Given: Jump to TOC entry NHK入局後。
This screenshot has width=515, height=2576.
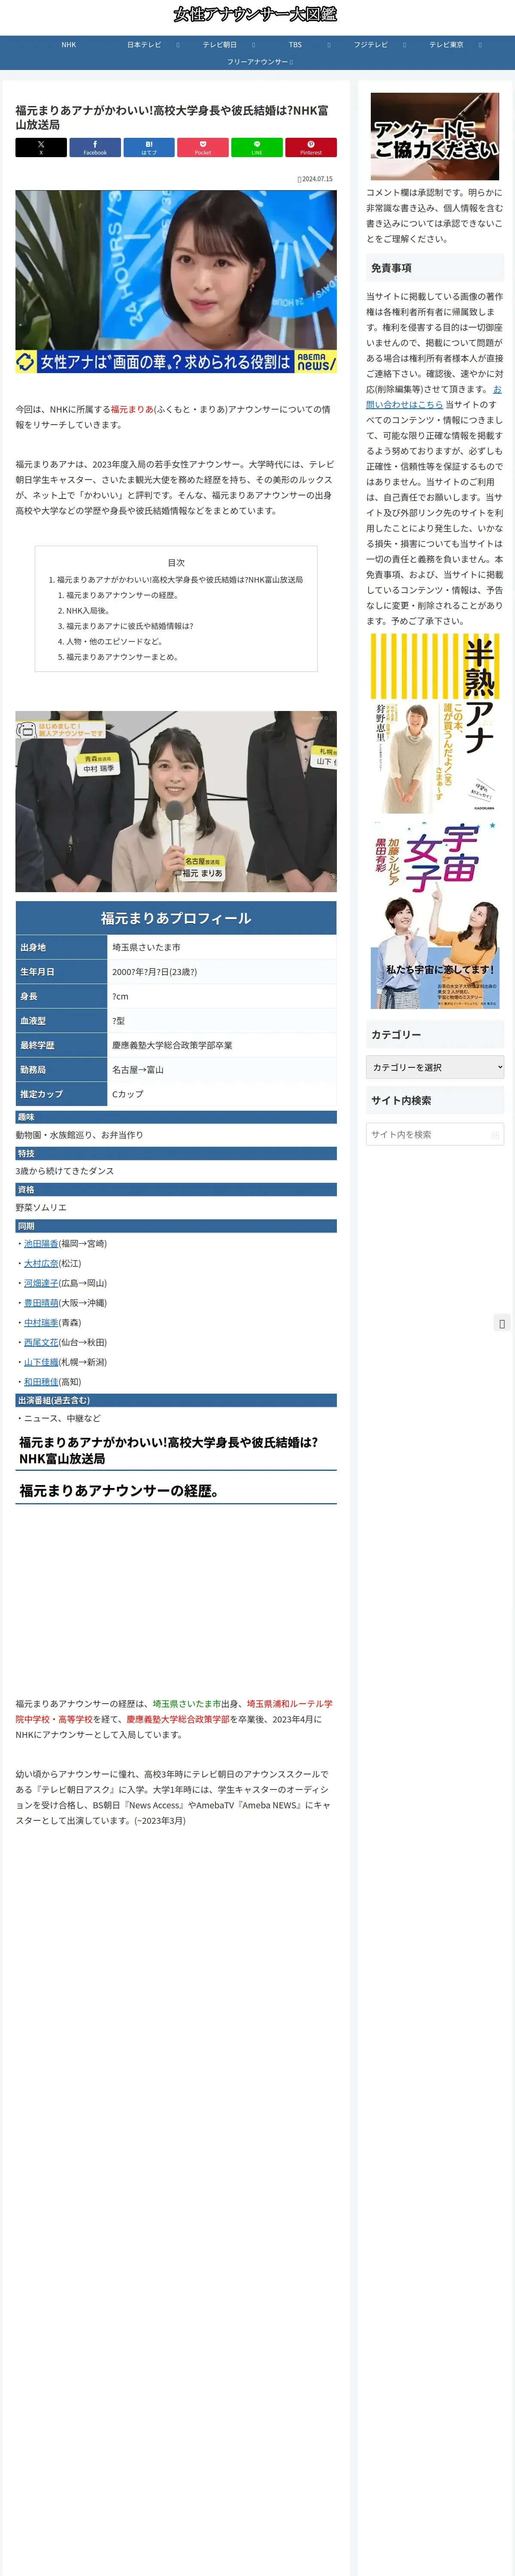Looking at the screenshot, I should tap(88, 610).
